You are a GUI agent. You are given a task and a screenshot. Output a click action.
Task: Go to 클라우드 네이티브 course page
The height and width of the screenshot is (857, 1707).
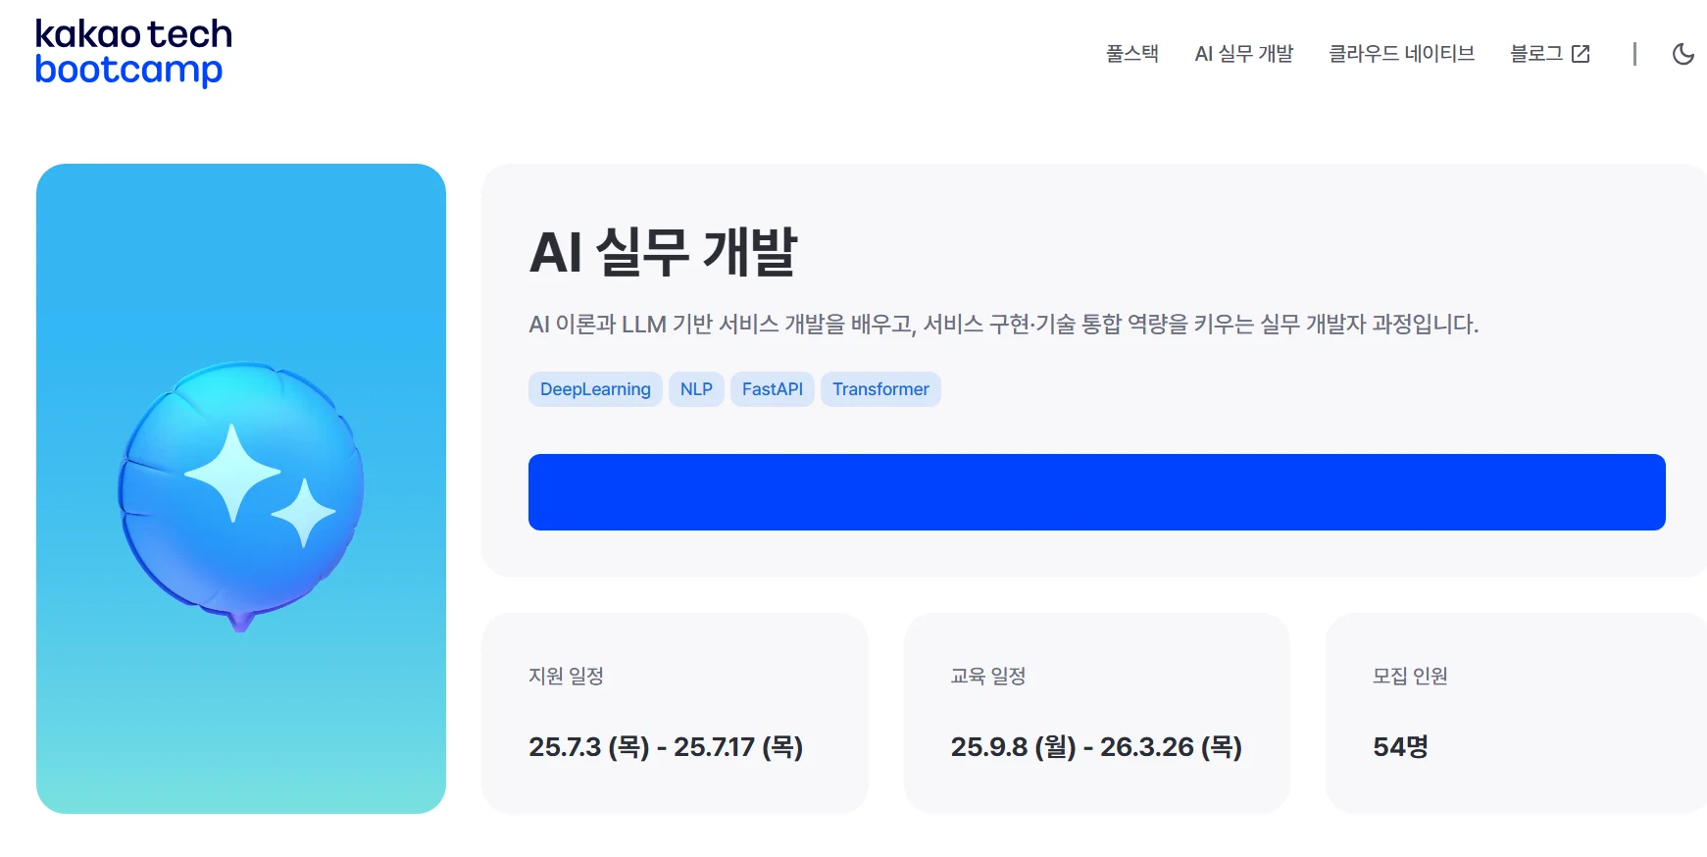1401,54
